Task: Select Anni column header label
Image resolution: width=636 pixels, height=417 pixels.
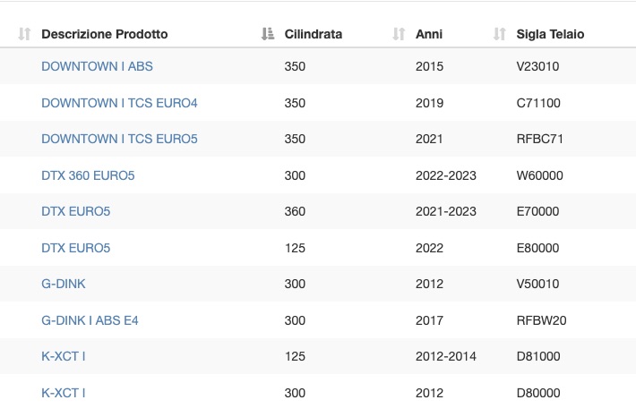Action: pos(429,34)
